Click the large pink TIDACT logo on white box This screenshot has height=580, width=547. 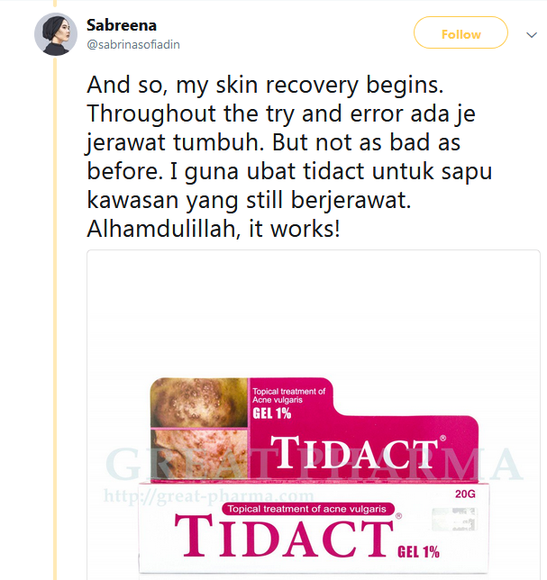click(284, 536)
